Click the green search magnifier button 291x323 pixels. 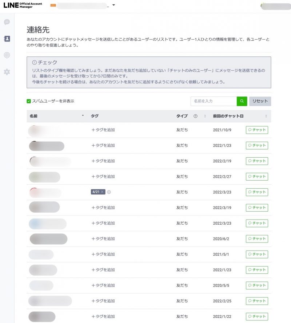242,101
